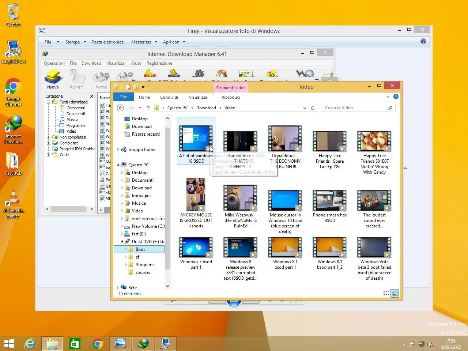Collapse Tutti i download in IDM categories
Image resolution: width=468 pixels, height=351 pixels.
tap(49, 102)
